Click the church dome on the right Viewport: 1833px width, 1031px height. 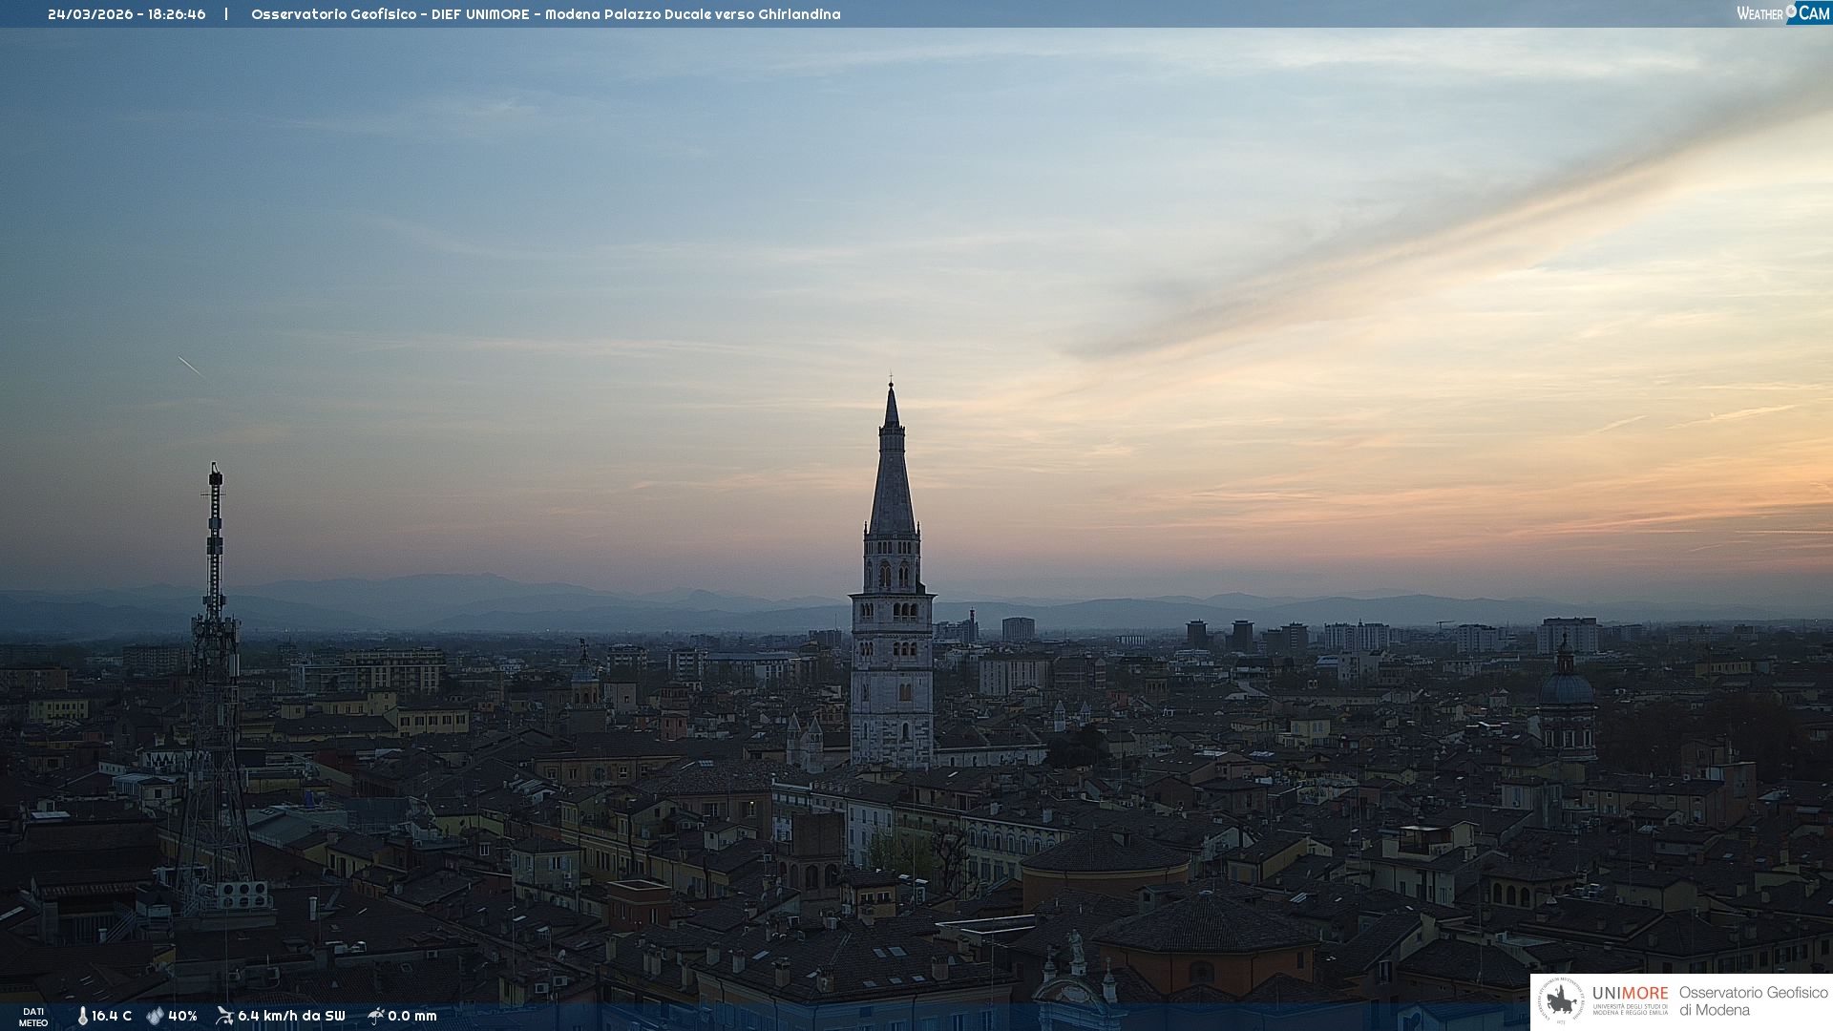(x=1566, y=689)
